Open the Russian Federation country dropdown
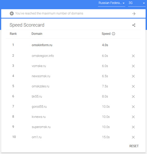The height and width of the screenshot is (154, 147). 112,3
